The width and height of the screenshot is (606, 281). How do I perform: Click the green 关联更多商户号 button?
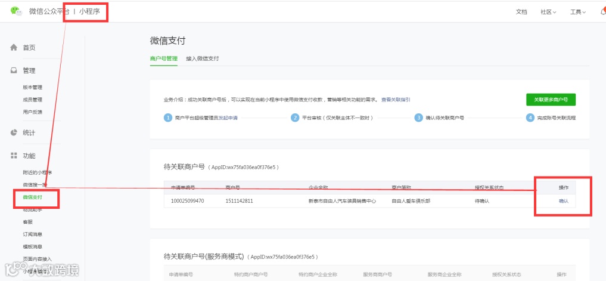551,100
